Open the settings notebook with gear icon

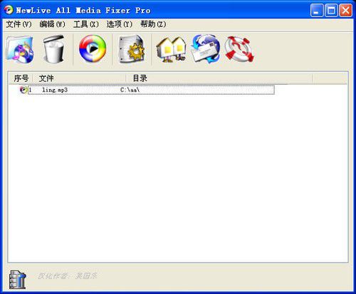132,49
